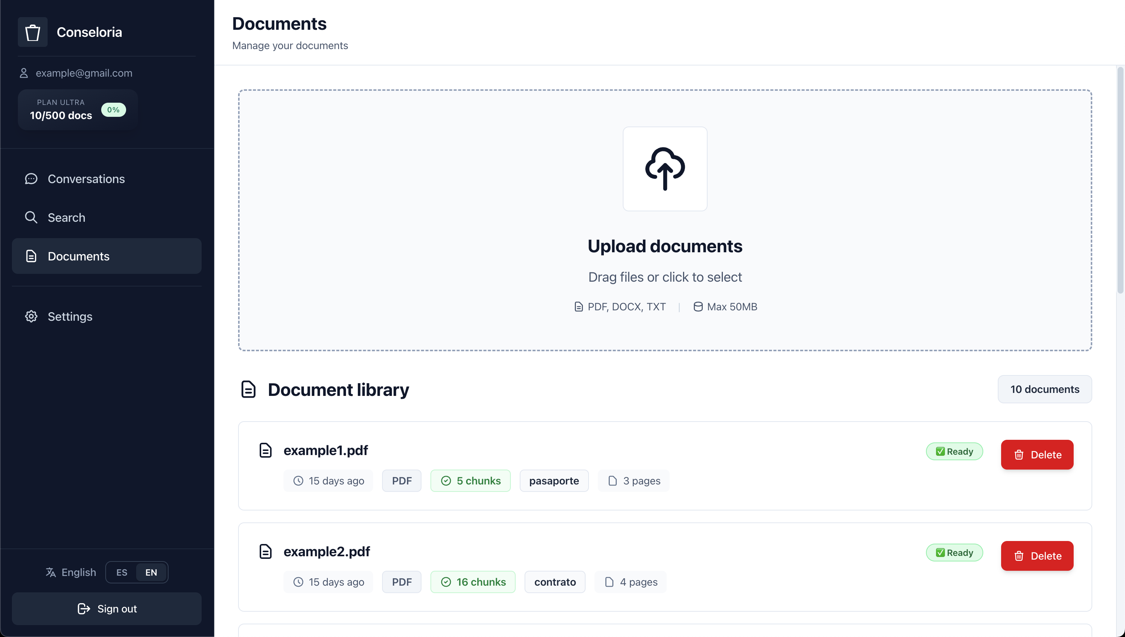1125x637 pixels.
Task: Sign out of the account
Action: [106, 609]
